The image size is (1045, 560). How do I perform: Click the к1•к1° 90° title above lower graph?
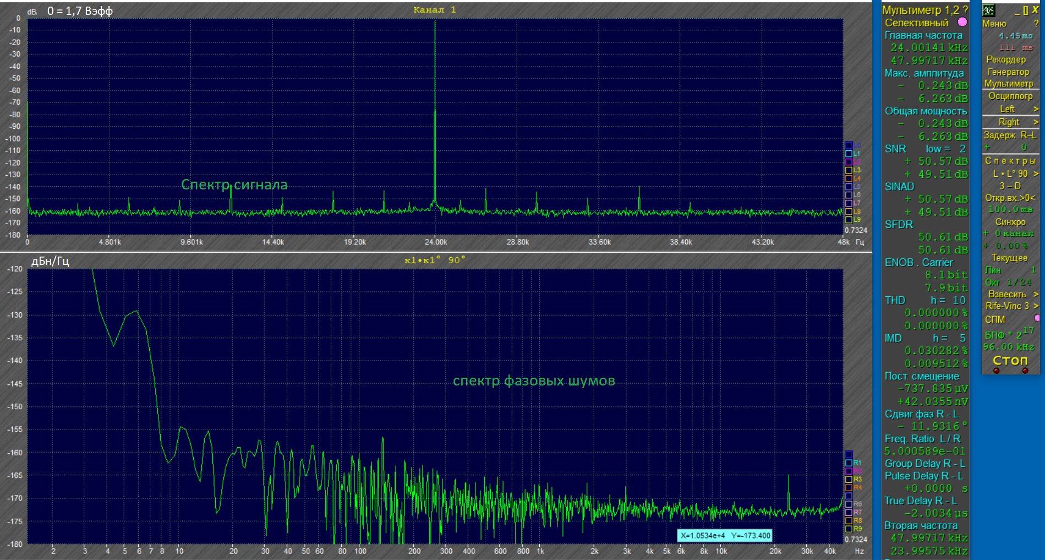click(435, 260)
